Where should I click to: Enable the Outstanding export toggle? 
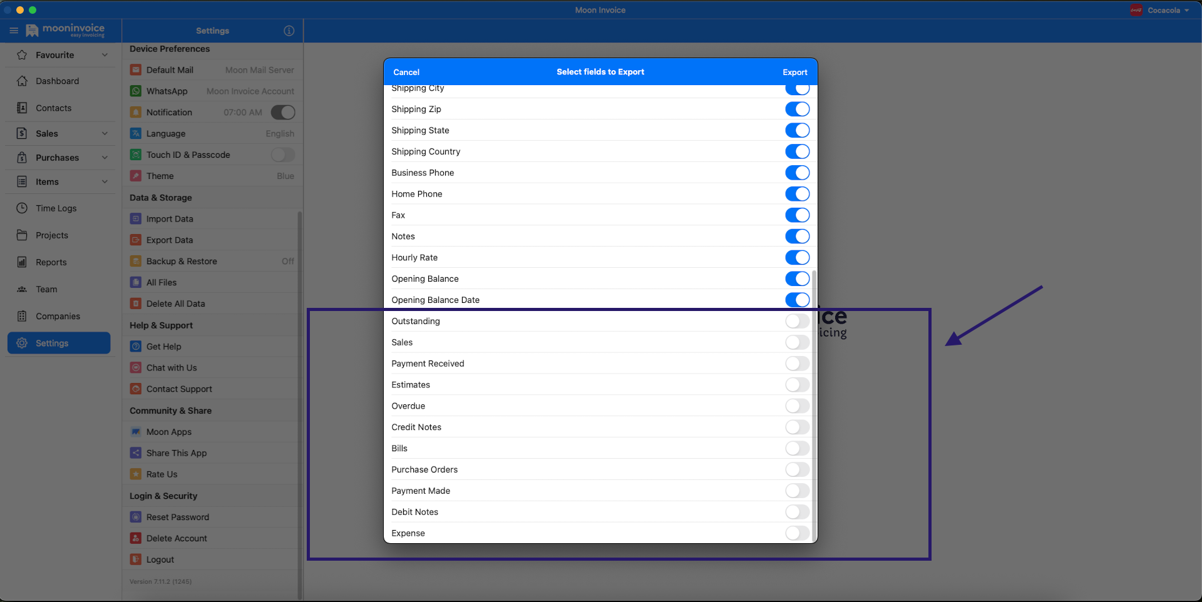click(797, 321)
